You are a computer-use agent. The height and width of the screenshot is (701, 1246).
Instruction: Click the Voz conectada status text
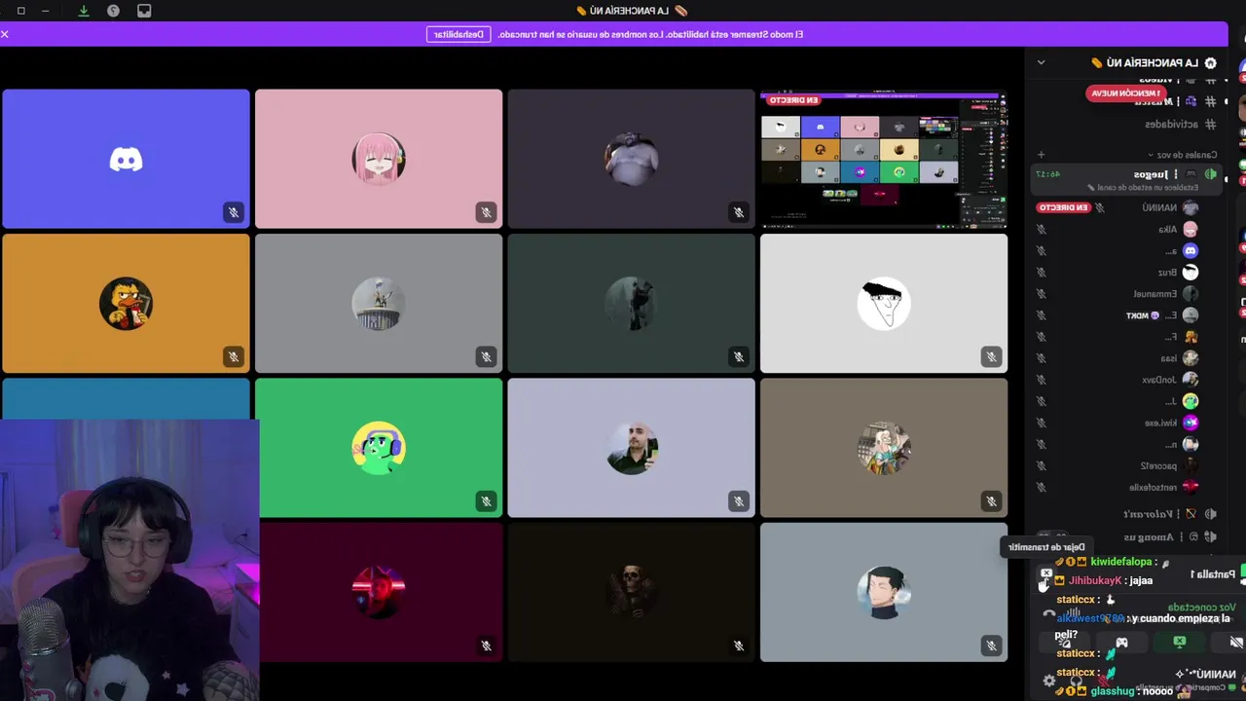point(1202,608)
